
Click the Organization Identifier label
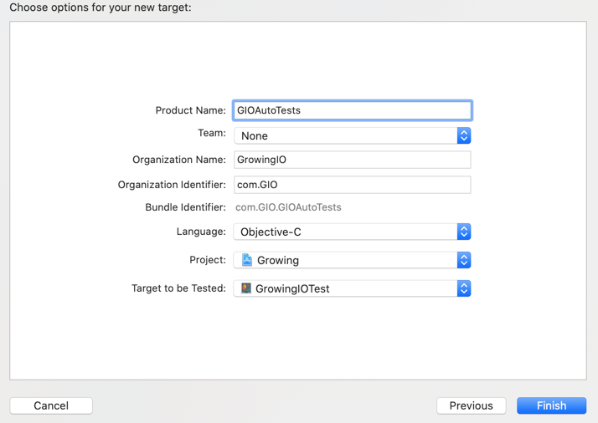[x=172, y=185]
